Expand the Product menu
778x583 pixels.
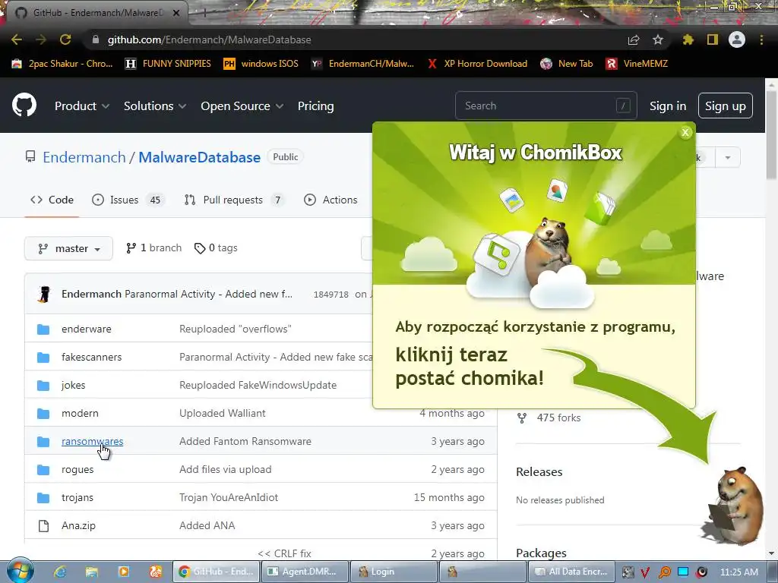pyautogui.click(x=82, y=106)
